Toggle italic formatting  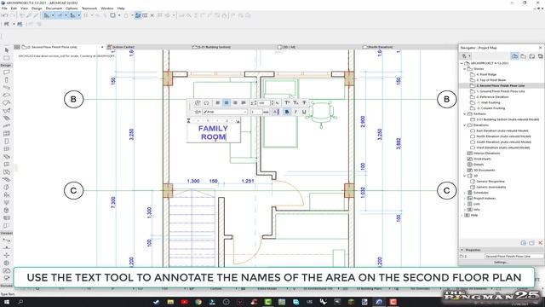295,112
